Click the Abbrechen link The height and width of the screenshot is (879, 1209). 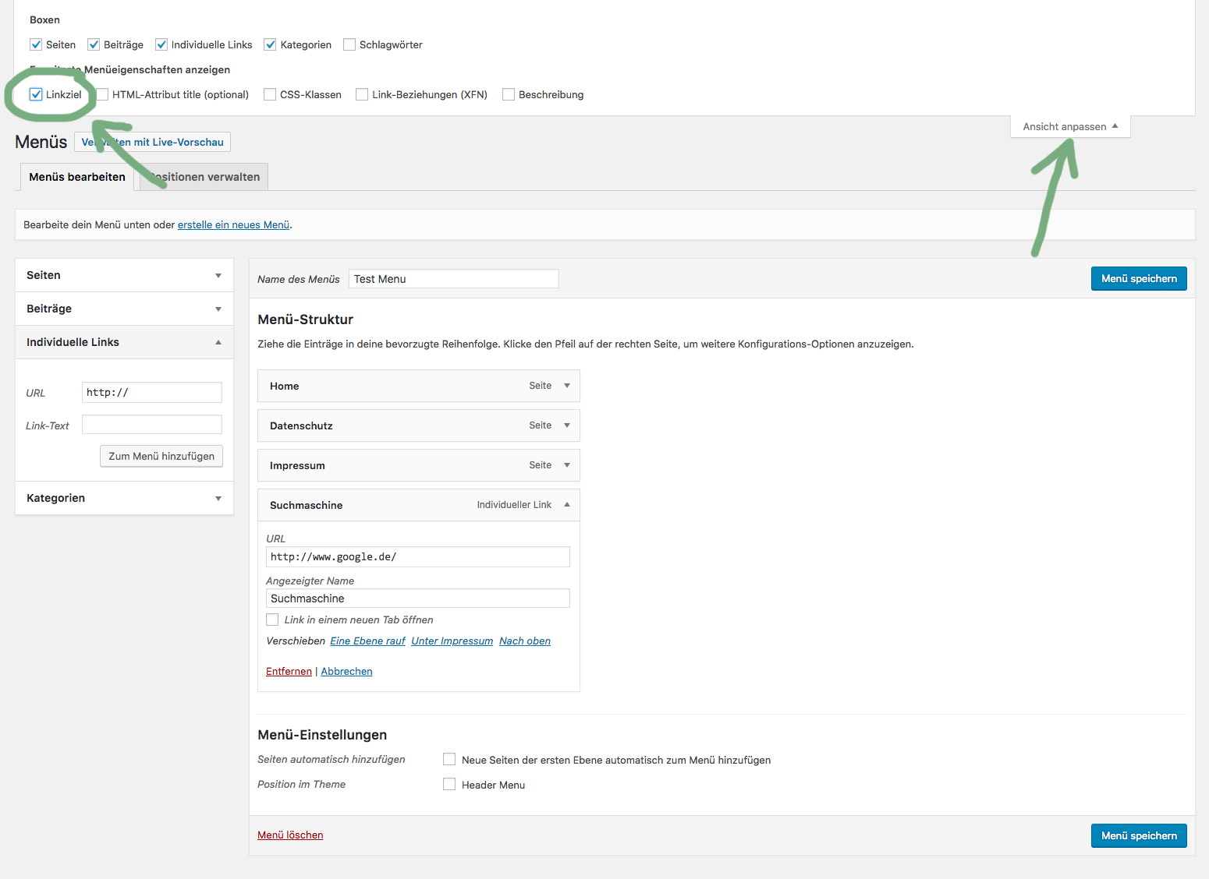(346, 671)
